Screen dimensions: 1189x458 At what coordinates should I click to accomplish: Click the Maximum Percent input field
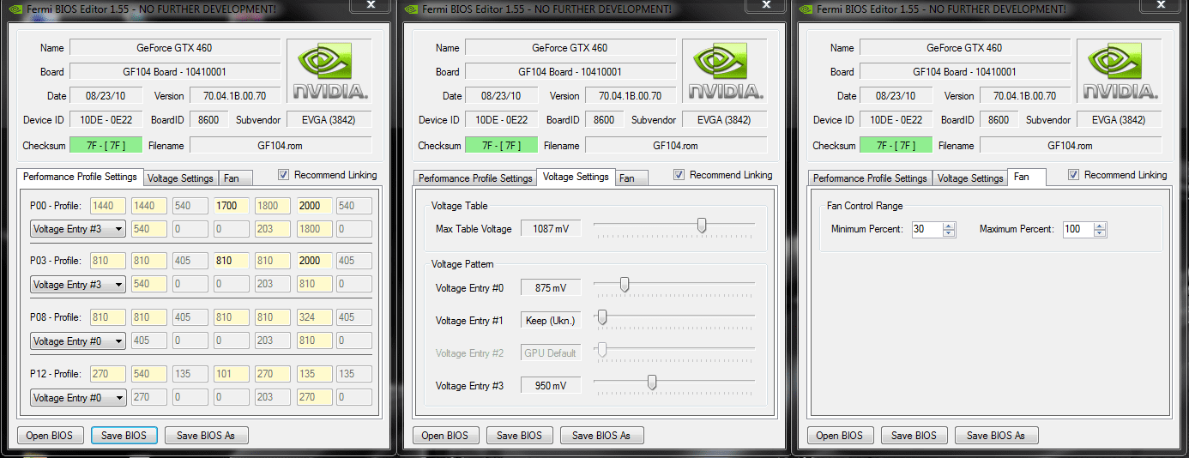1077,229
